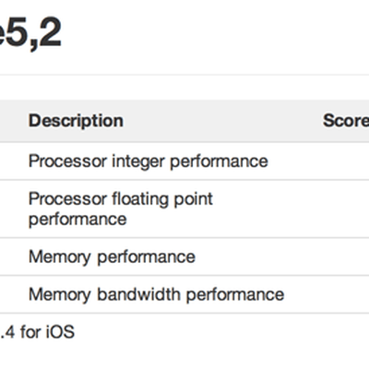Select the Description column header
This screenshot has height=369, width=369.
pyautogui.click(x=76, y=121)
